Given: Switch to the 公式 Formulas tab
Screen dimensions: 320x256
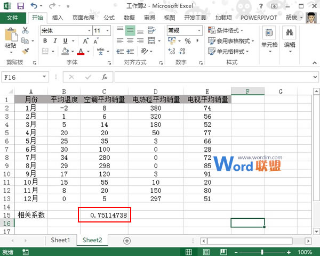Looking at the screenshot, I should (x=109, y=18).
